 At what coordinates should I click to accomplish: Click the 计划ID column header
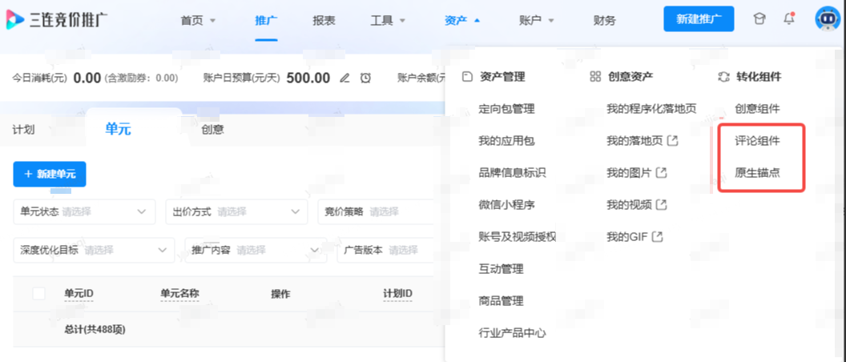(397, 294)
